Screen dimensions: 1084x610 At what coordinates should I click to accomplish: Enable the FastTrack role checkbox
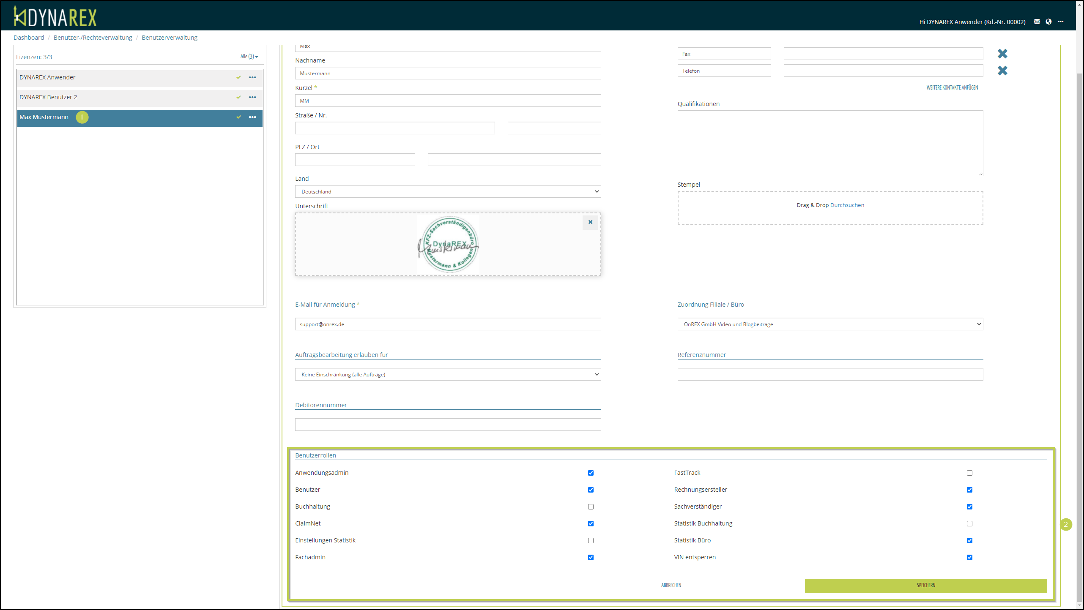[969, 473]
